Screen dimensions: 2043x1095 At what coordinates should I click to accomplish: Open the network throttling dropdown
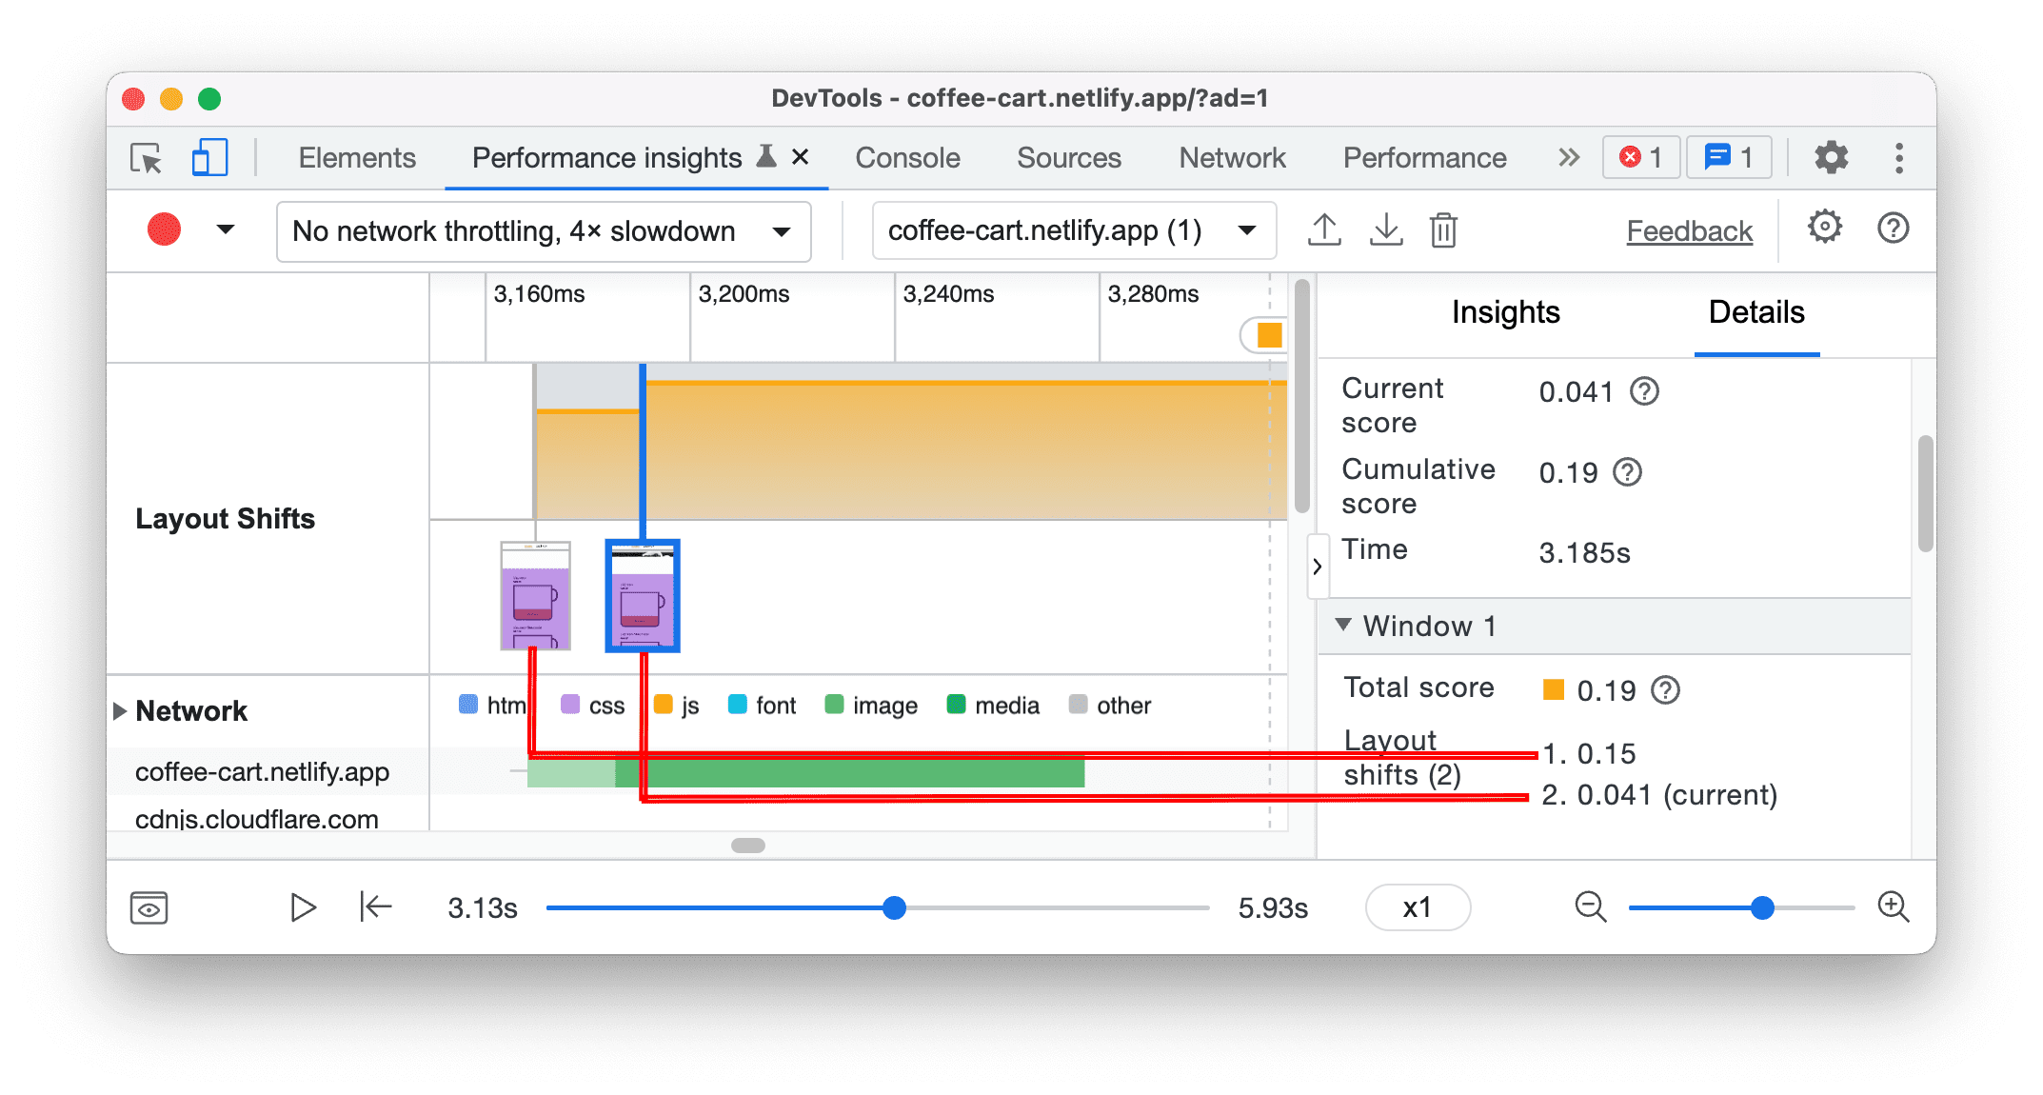point(535,229)
